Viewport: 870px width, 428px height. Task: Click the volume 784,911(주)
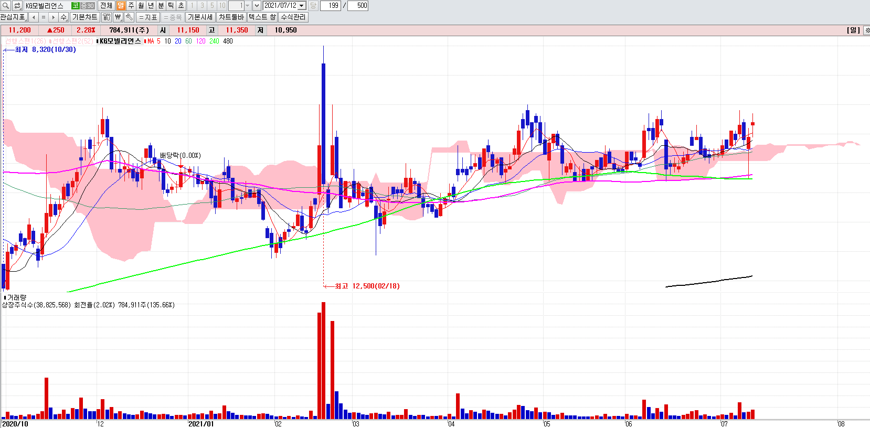coord(129,30)
